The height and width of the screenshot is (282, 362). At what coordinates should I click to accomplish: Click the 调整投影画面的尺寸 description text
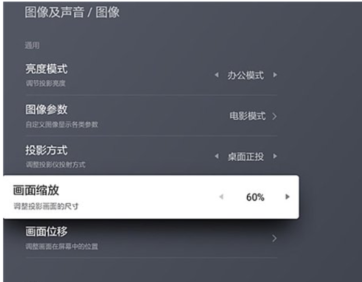coord(46,206)
